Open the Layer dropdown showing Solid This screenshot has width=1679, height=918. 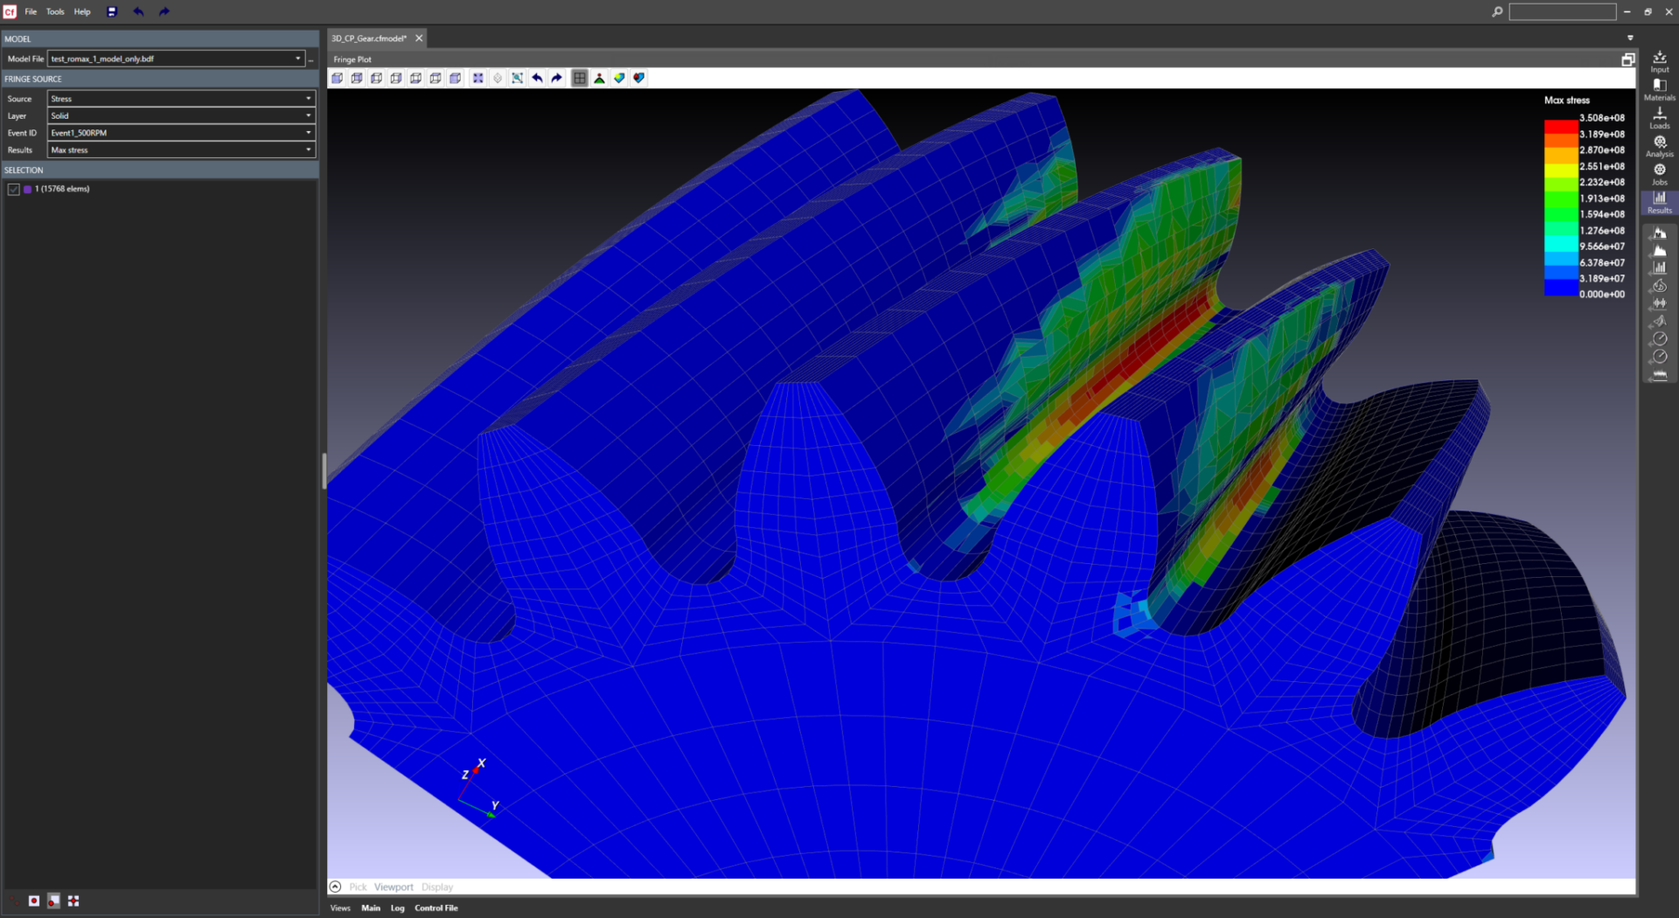(x=181, y=115)
